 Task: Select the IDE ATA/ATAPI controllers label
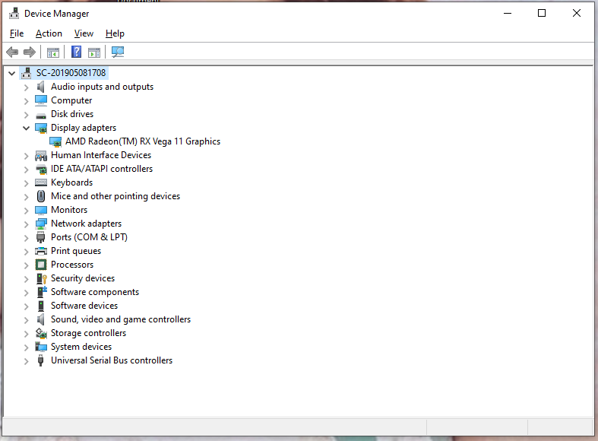(x=102, y=169)
